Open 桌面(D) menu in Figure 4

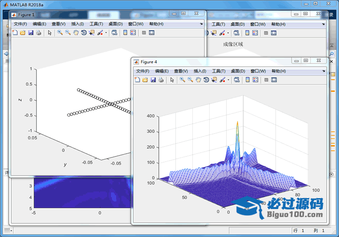(x=238, y=71)
